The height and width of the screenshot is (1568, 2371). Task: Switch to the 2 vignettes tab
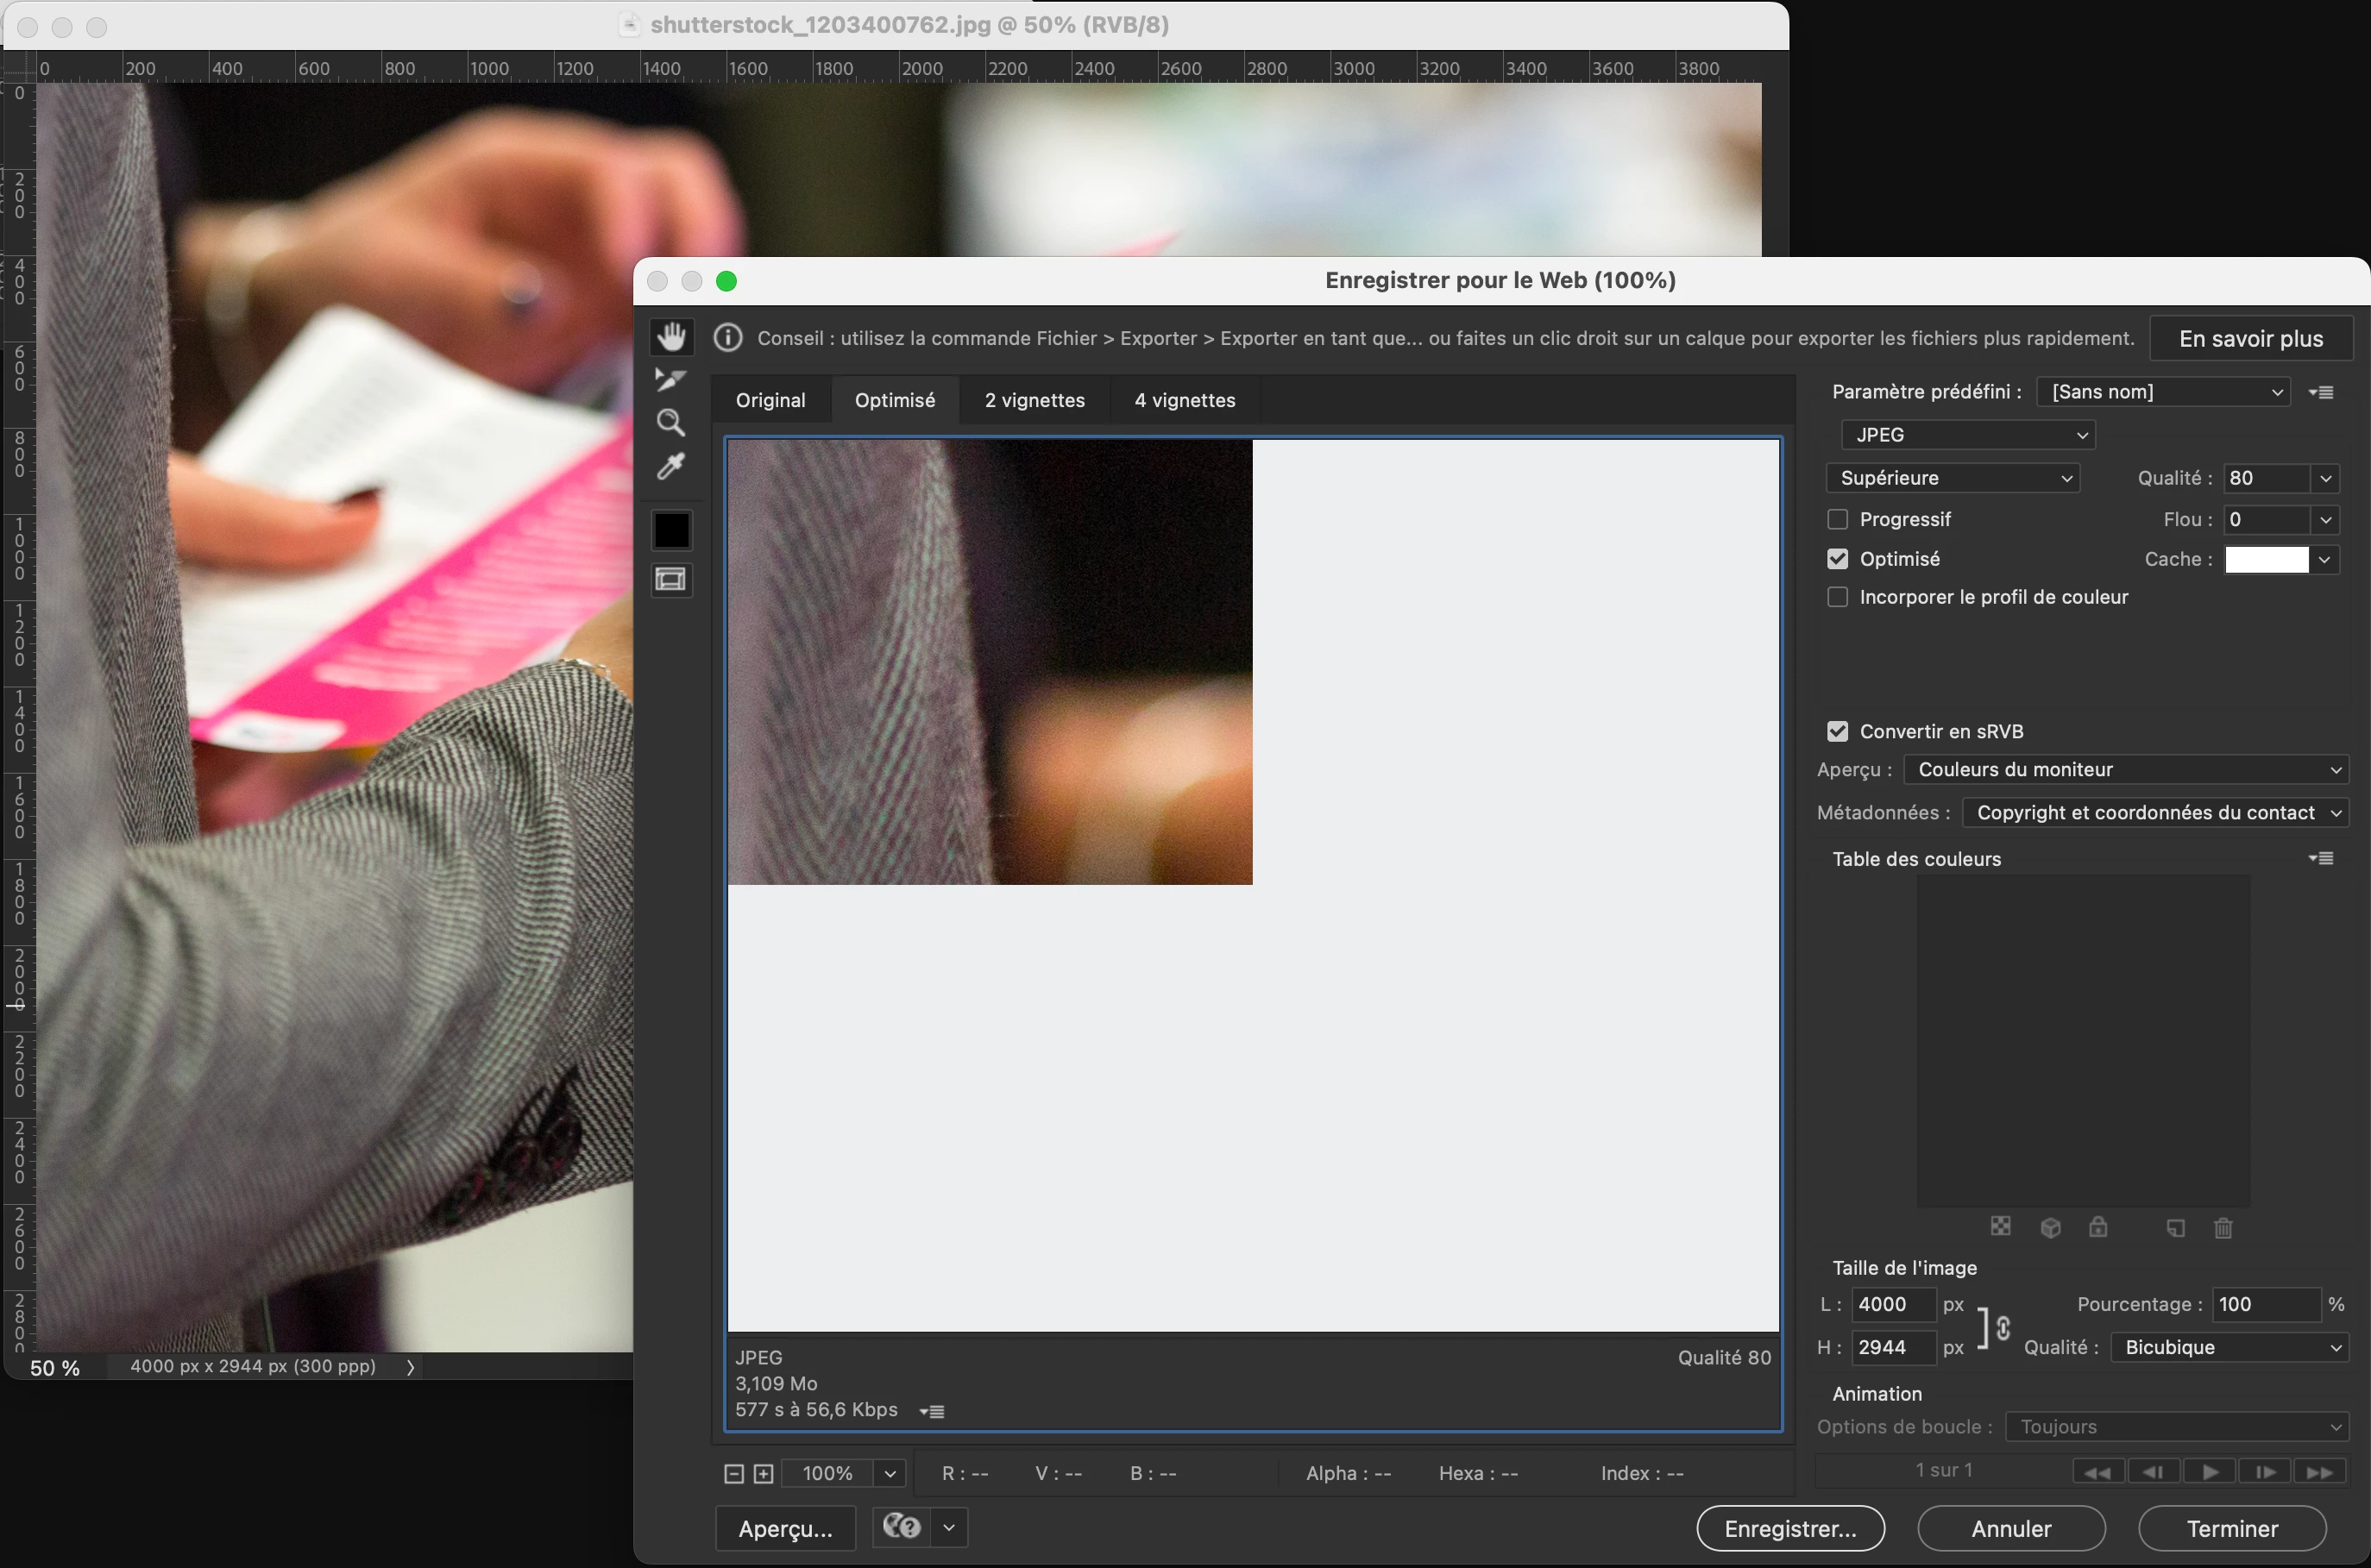pos(1034,400)
